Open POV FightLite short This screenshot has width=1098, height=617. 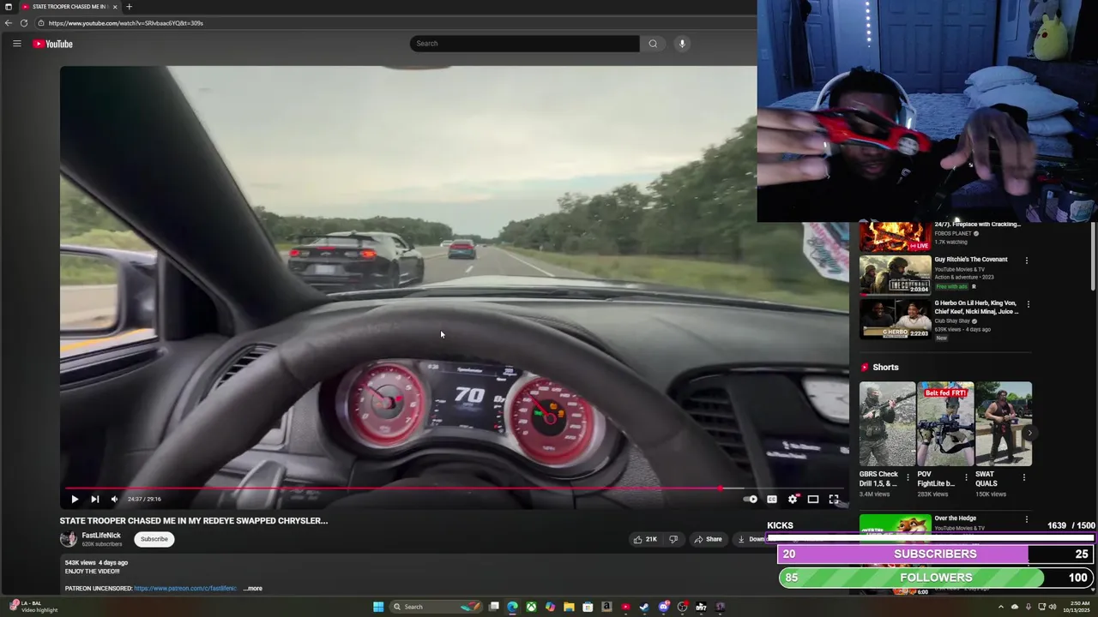945,424
